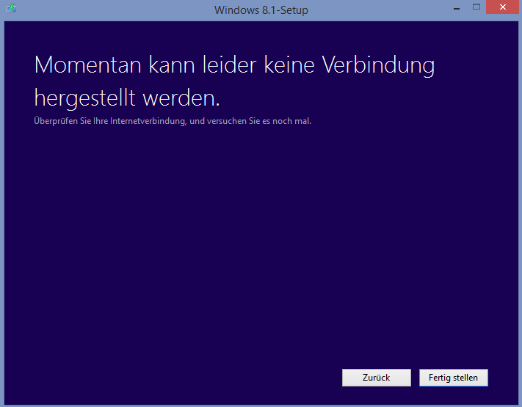Image resolution: width=522 pixels, height=407 pixels.
Task: Click the text "Überprüfen Sie Ihre Internetverbindung"
Action: 110,121
